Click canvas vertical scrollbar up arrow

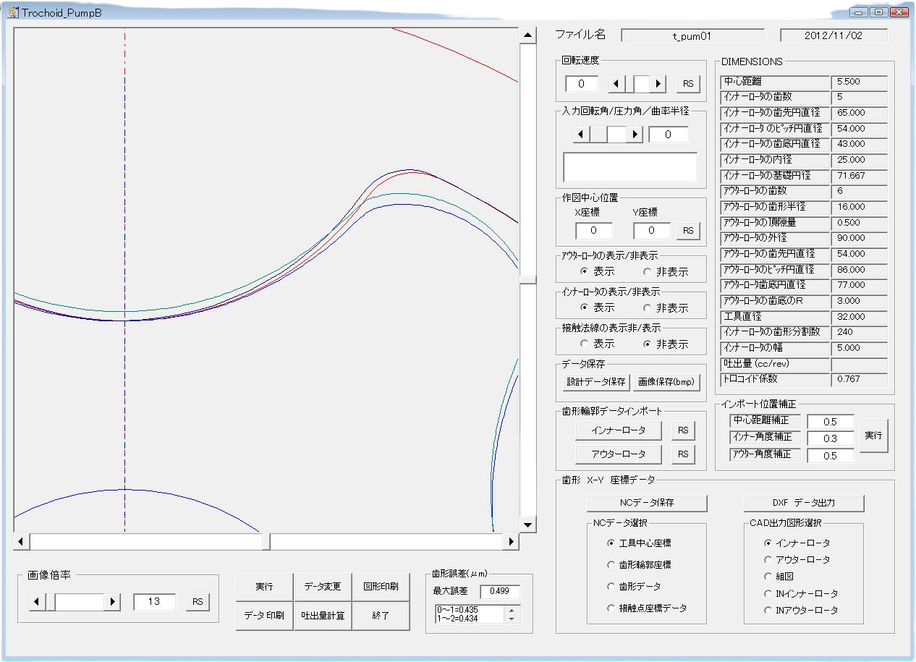(527, 35)
